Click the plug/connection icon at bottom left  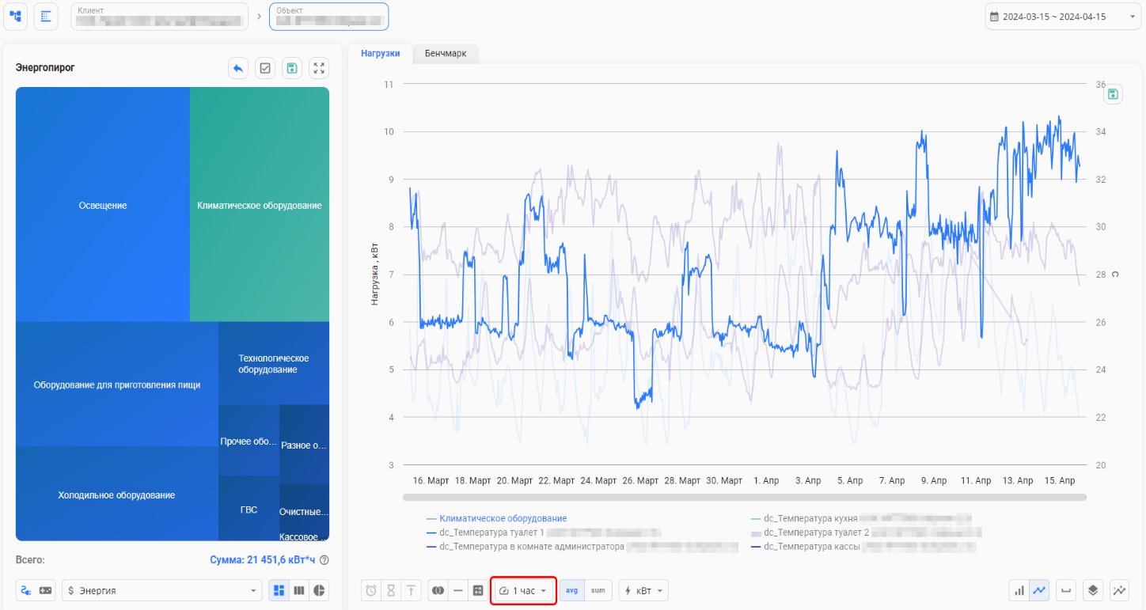pos(26,590)
